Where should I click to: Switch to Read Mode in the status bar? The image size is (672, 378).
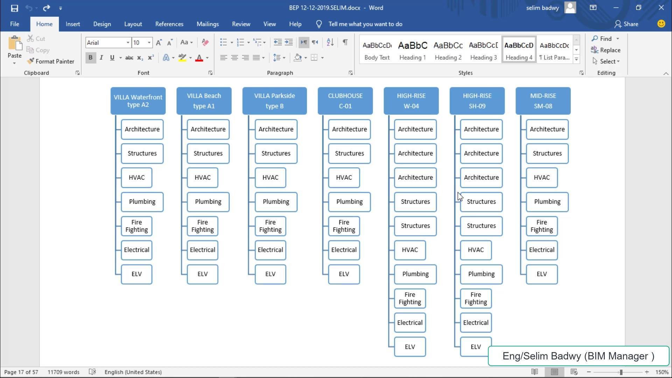[x=534, y=372]
